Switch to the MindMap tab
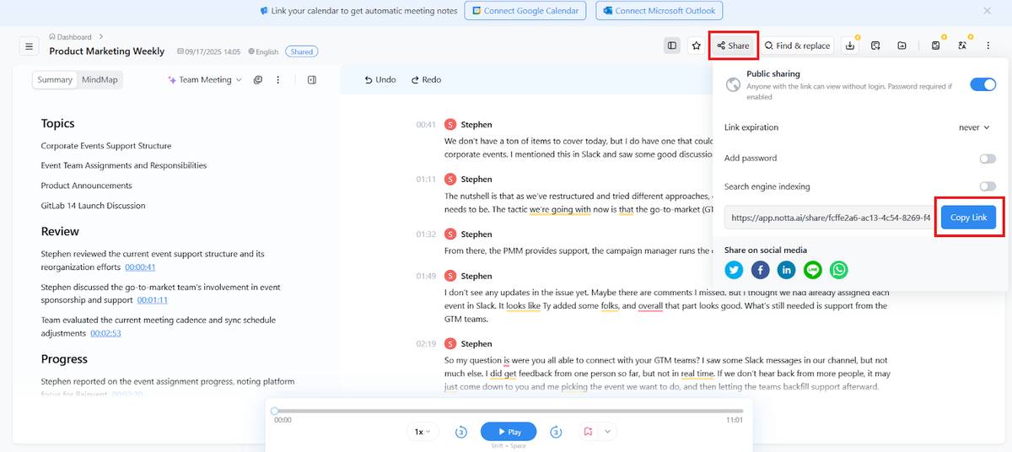1012x452 pixels. [x=100, y=80]
